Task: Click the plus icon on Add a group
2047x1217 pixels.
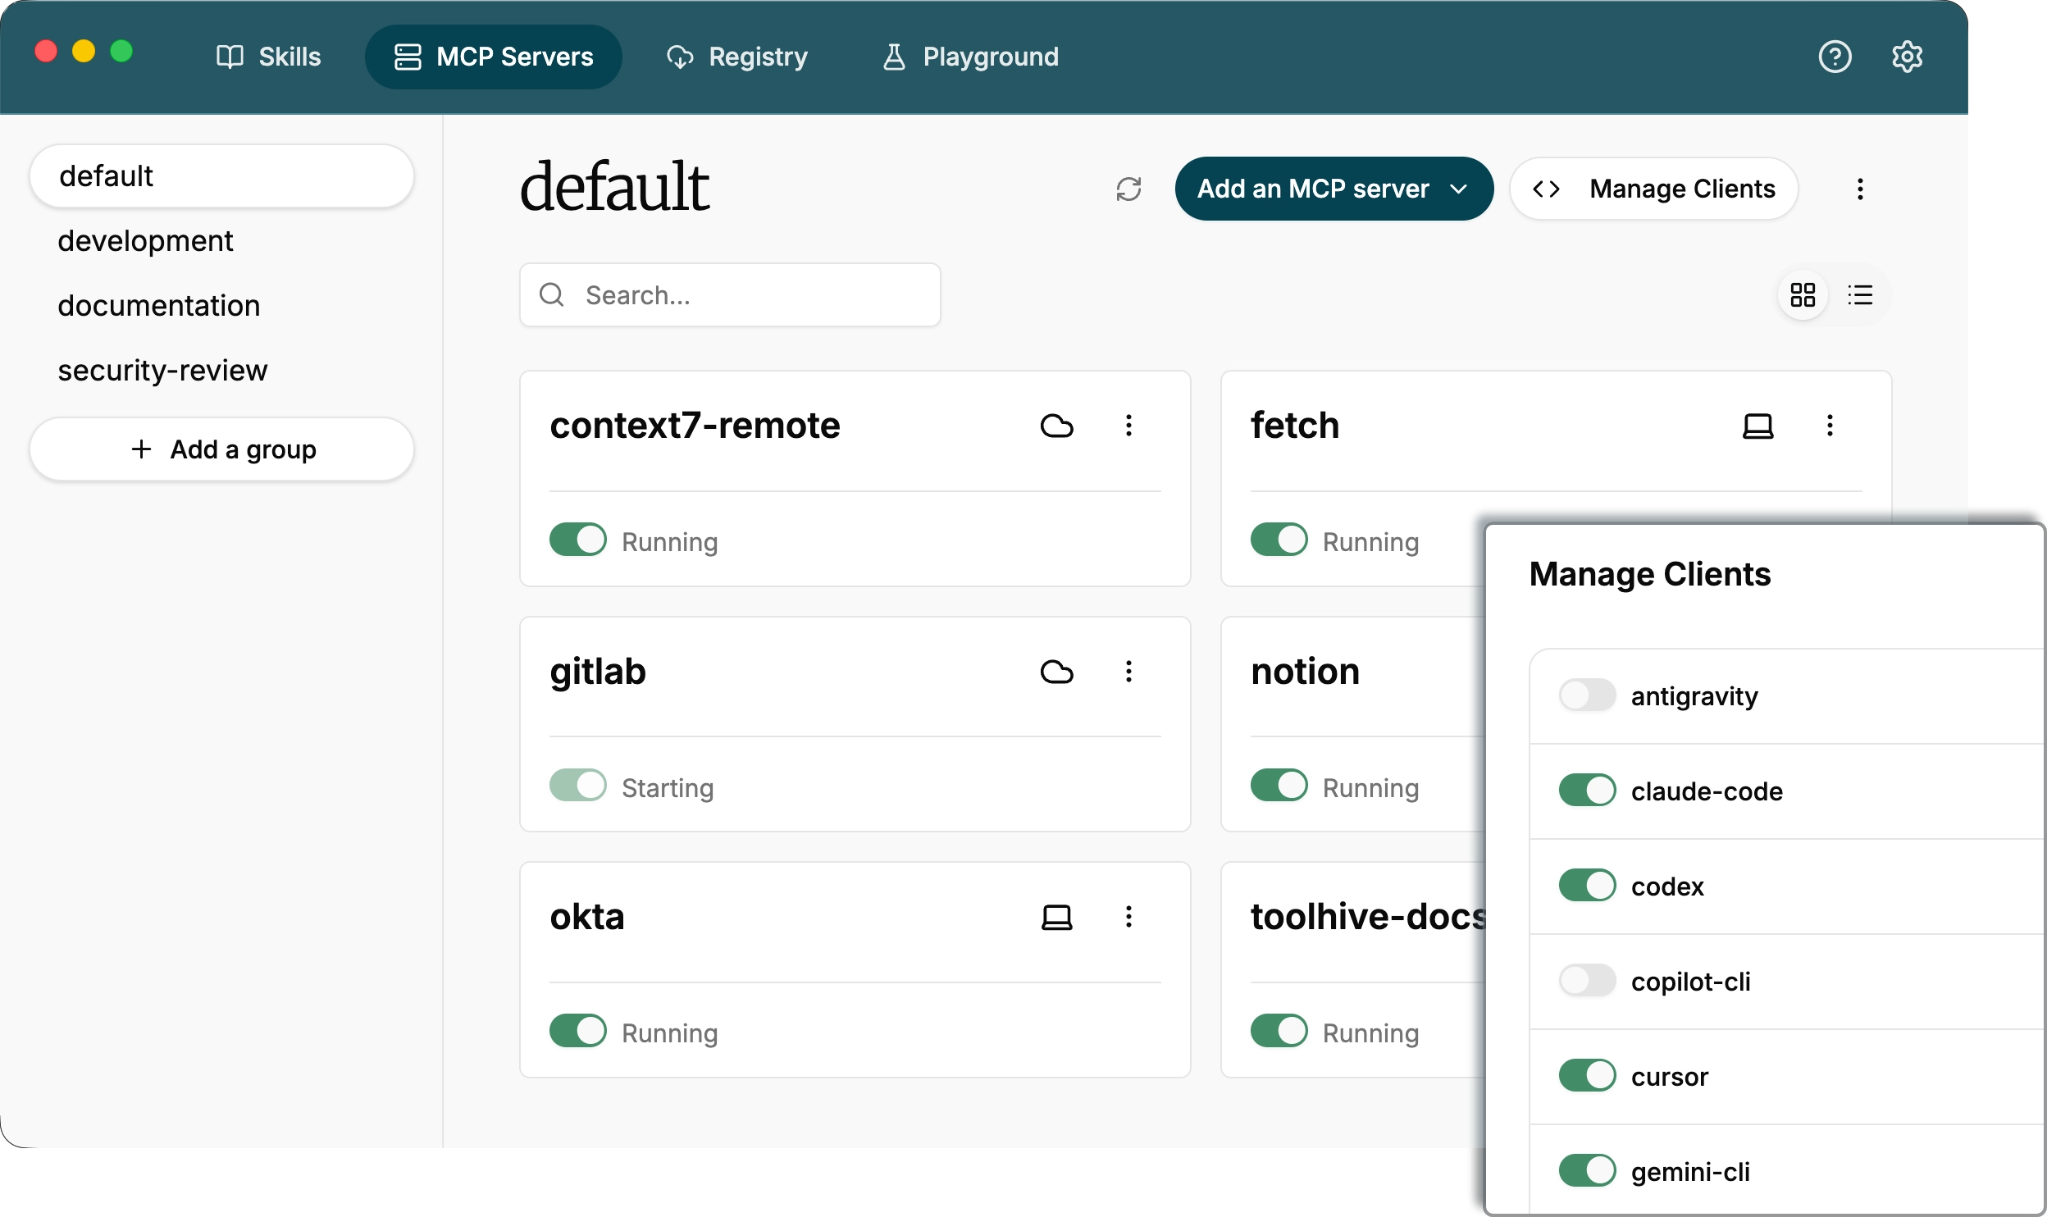Action: 141,449
